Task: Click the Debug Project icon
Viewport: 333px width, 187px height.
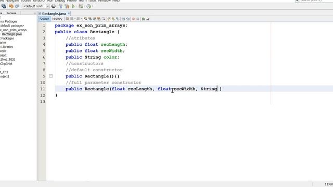Action: tap(81, 6)
